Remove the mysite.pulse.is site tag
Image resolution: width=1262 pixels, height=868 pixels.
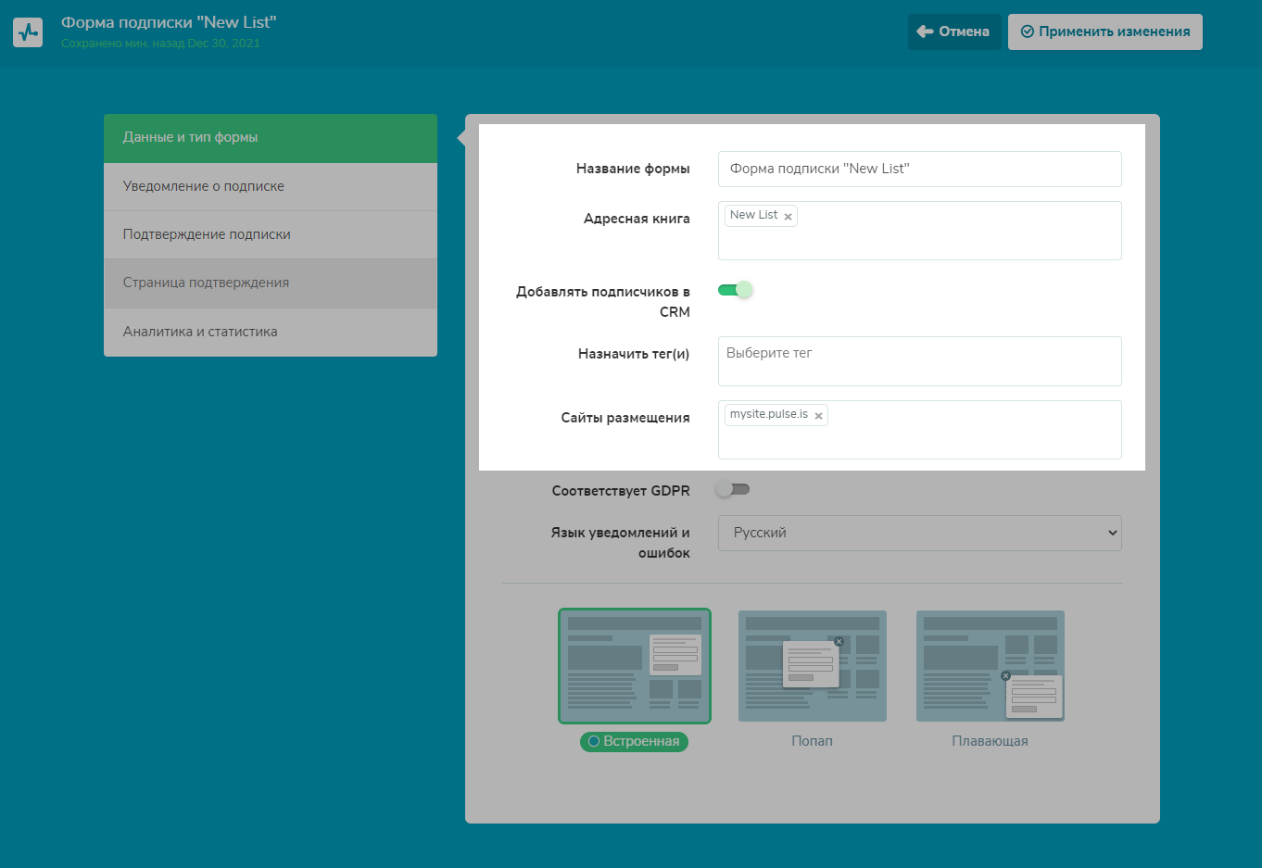818,416
